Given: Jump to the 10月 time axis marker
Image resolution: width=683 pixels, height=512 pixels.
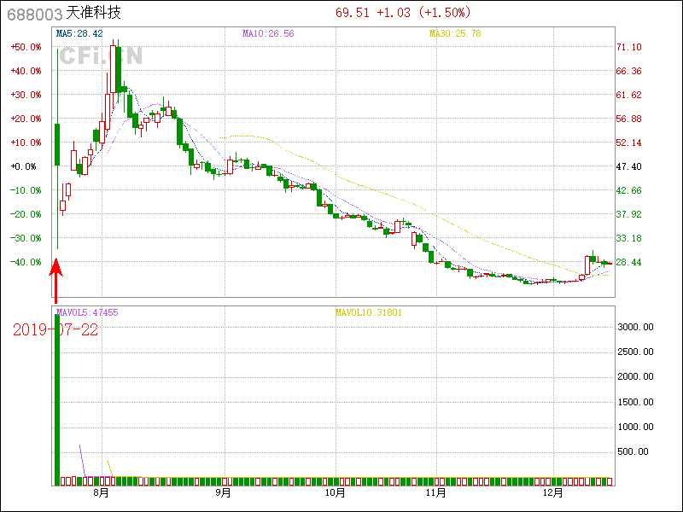Looking at the screenshot, I should pos(336,492).
